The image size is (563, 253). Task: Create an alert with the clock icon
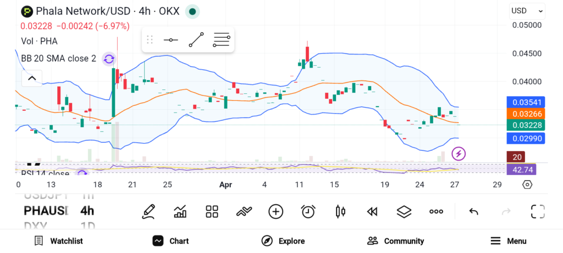(308, 211)
